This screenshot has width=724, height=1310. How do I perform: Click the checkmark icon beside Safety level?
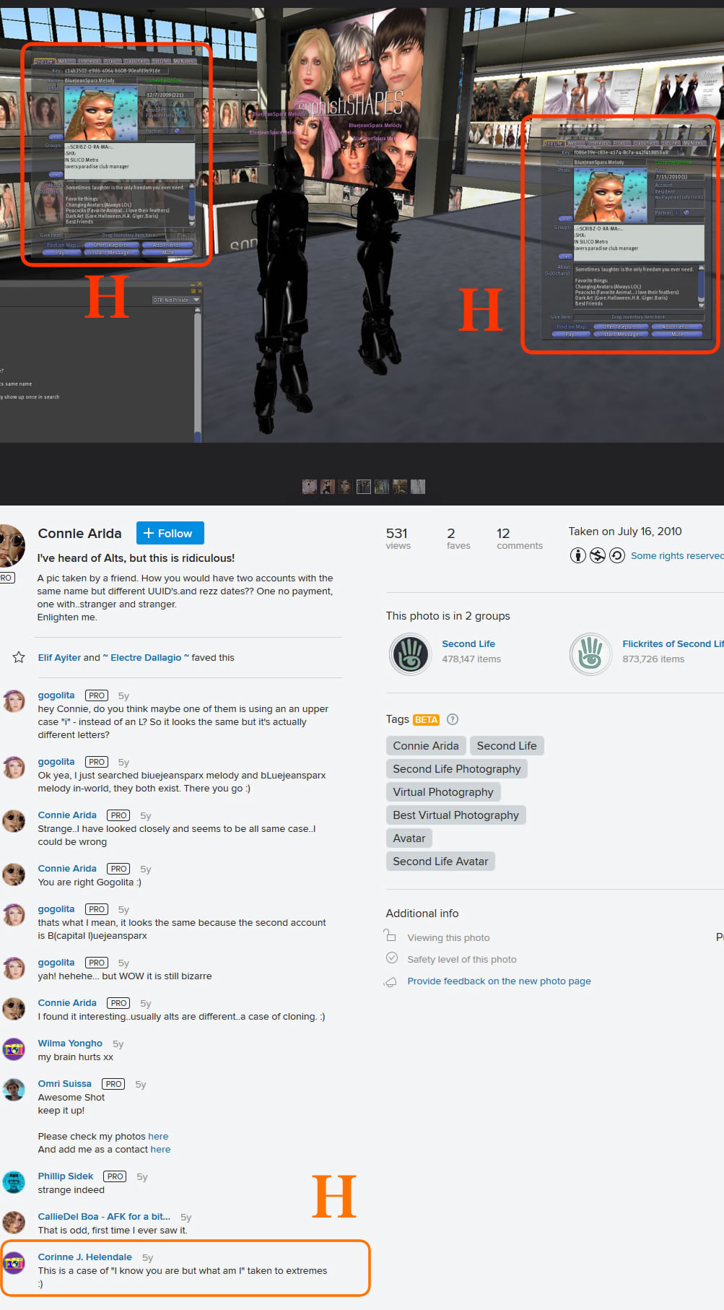click(392, 958)
